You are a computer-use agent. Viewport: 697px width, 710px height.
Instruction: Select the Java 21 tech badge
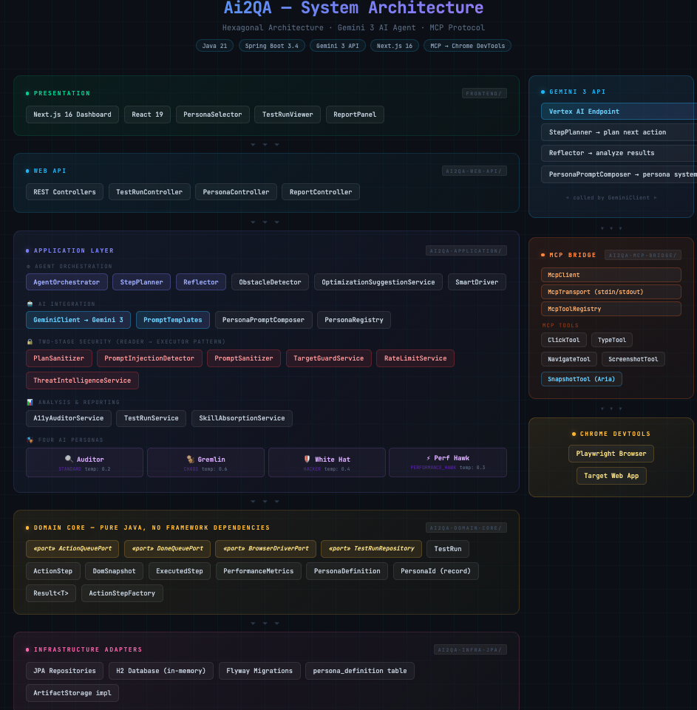(x=214, y=46)
